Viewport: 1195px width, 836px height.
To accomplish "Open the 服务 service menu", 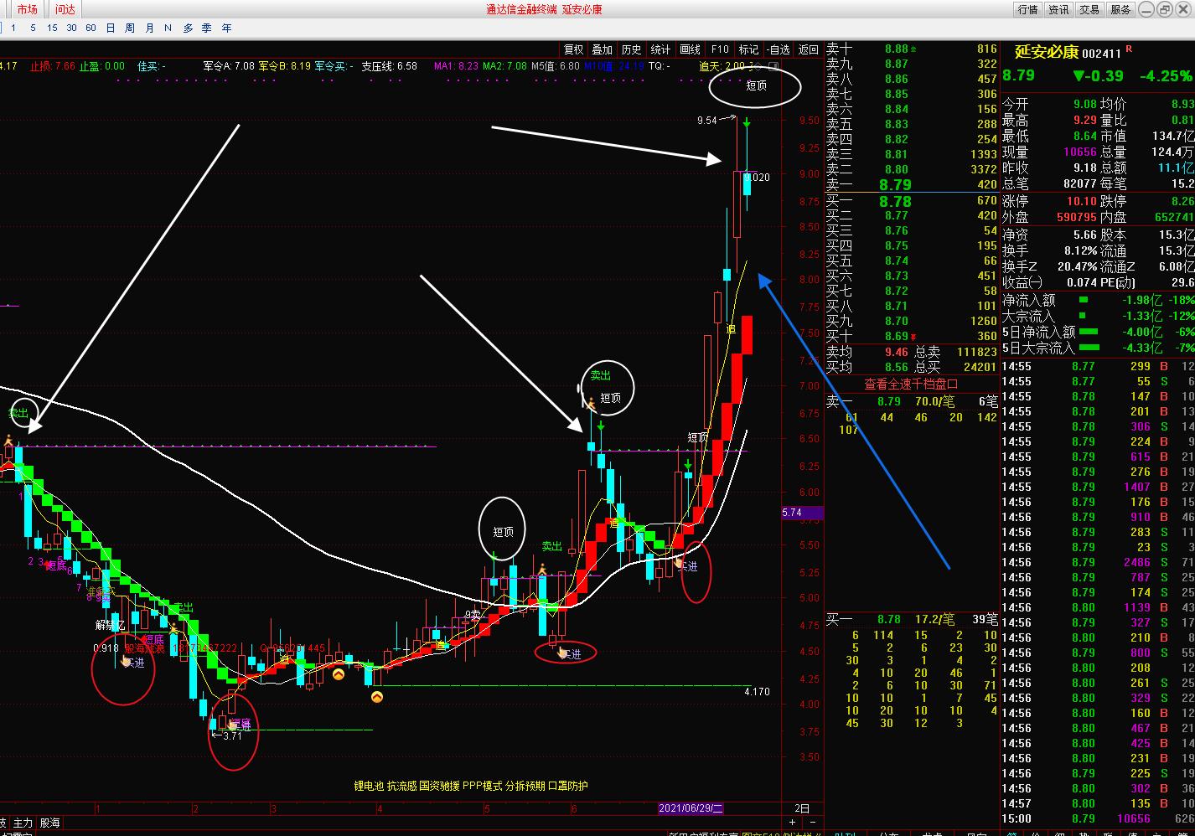I will coord(1120,9).
